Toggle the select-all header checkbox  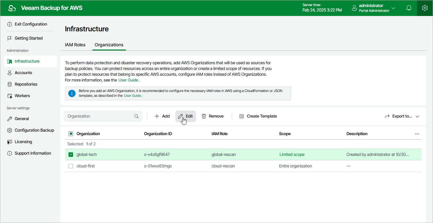pyautogui.click(x=71, y=134)
